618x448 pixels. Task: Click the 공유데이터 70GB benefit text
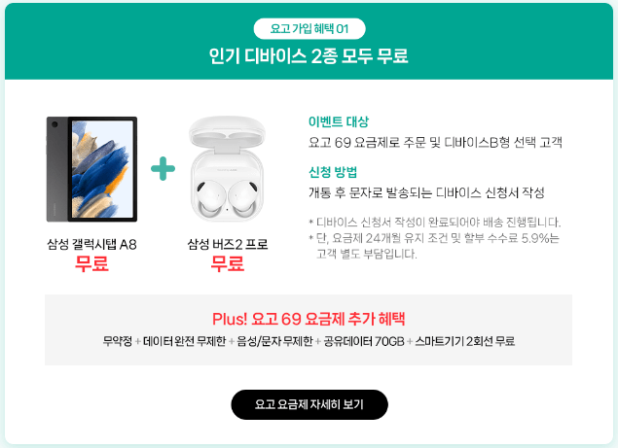364,341
